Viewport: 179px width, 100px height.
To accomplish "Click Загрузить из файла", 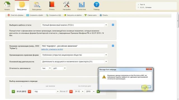I will (73, 15).
